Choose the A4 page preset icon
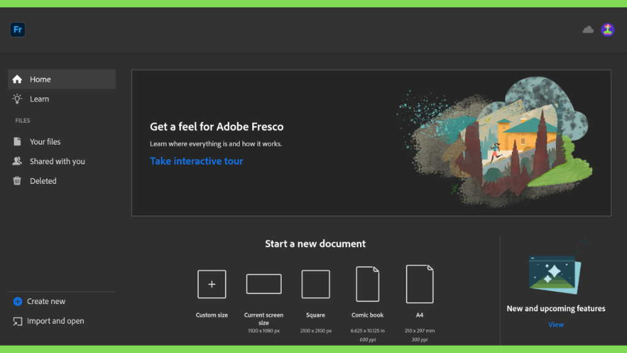627x353 pixels. tap(419, 284)
